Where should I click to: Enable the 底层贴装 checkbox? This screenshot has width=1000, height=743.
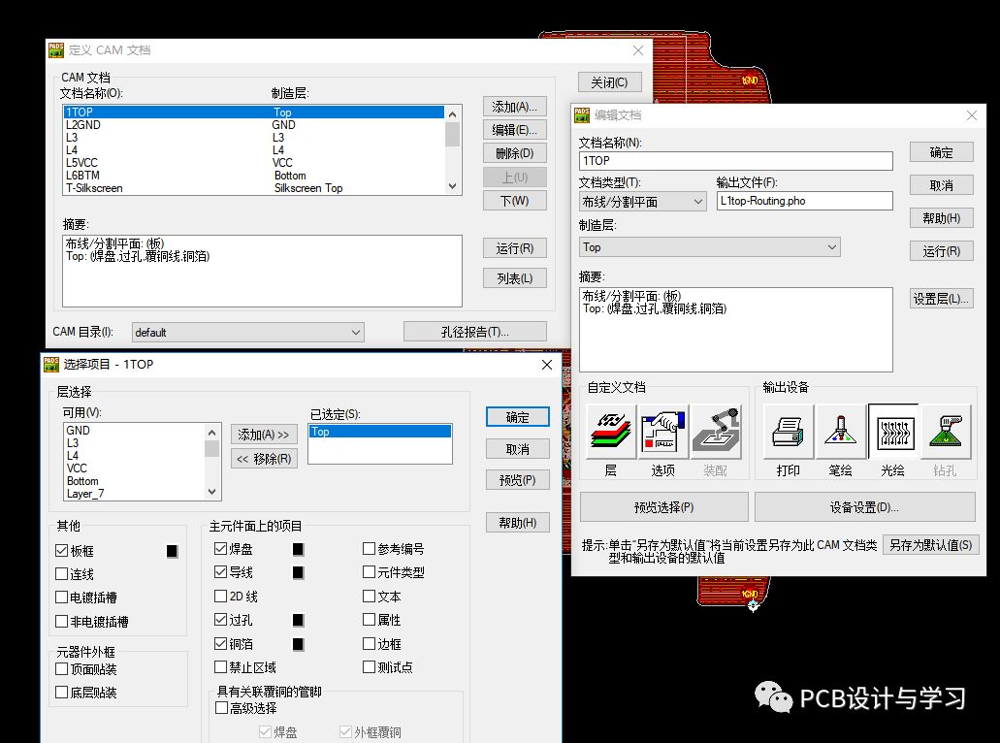(62, 692)
